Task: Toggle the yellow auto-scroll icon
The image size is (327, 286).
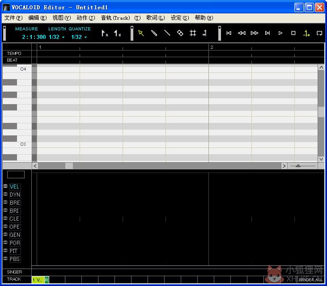Action: (x=306, y=34)
